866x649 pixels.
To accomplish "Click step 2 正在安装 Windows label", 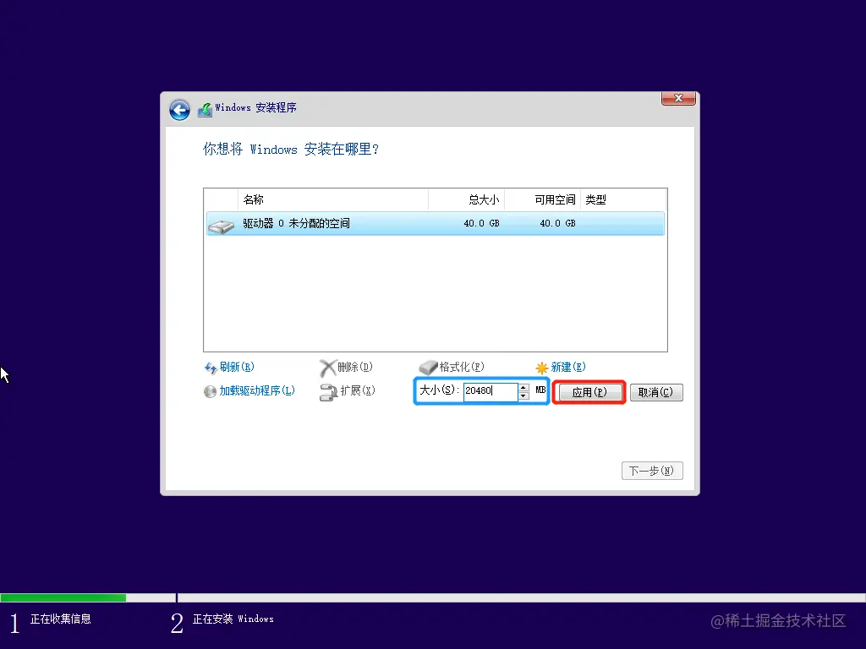I will (233, 619).
